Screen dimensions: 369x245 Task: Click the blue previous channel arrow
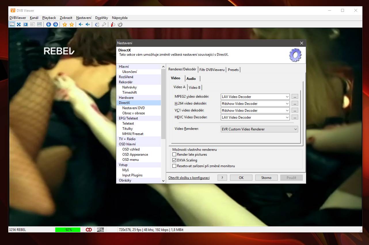(49, 24)
